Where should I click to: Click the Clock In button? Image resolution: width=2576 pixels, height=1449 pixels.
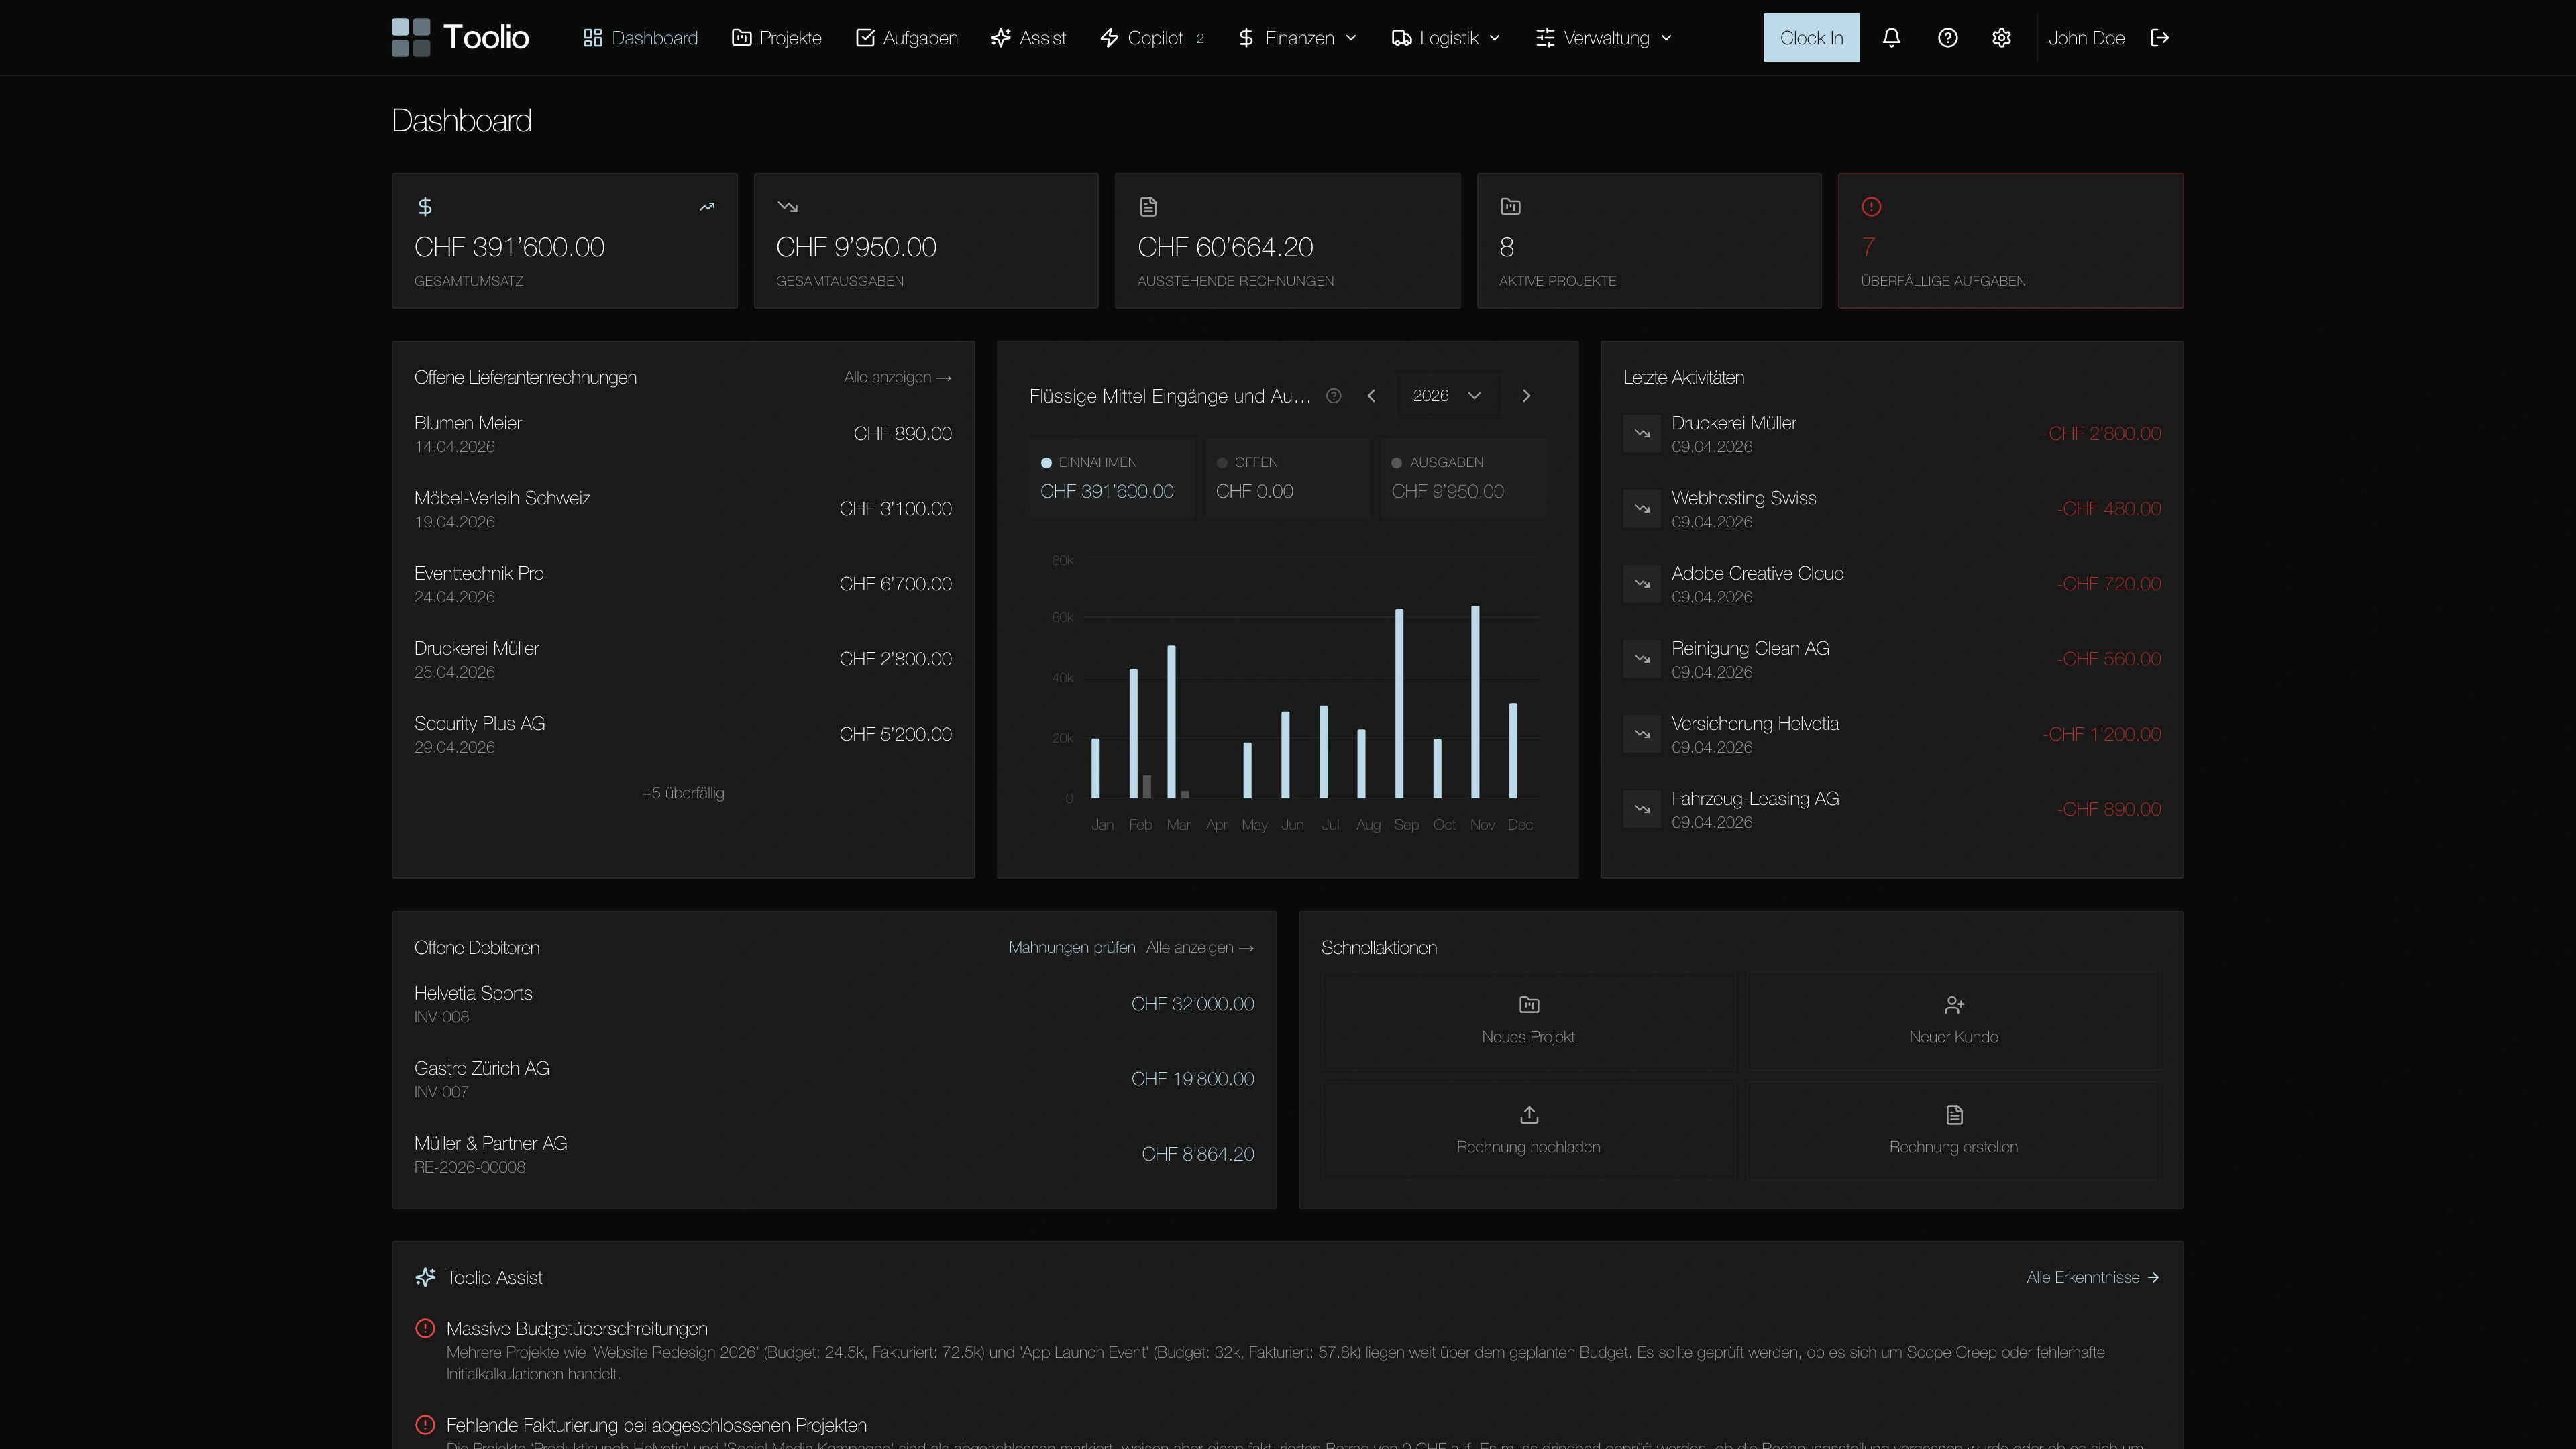point(1811,37)
